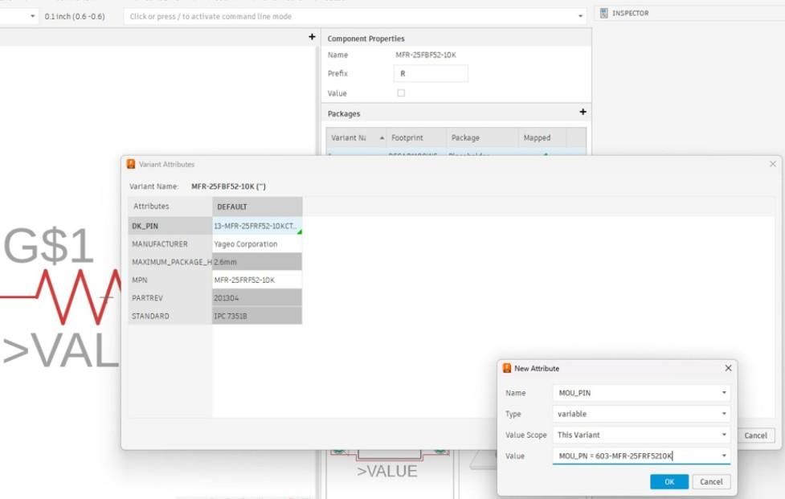Close the New Attribute dialog with X
This screenshot has width=785, height=499.
728,368
